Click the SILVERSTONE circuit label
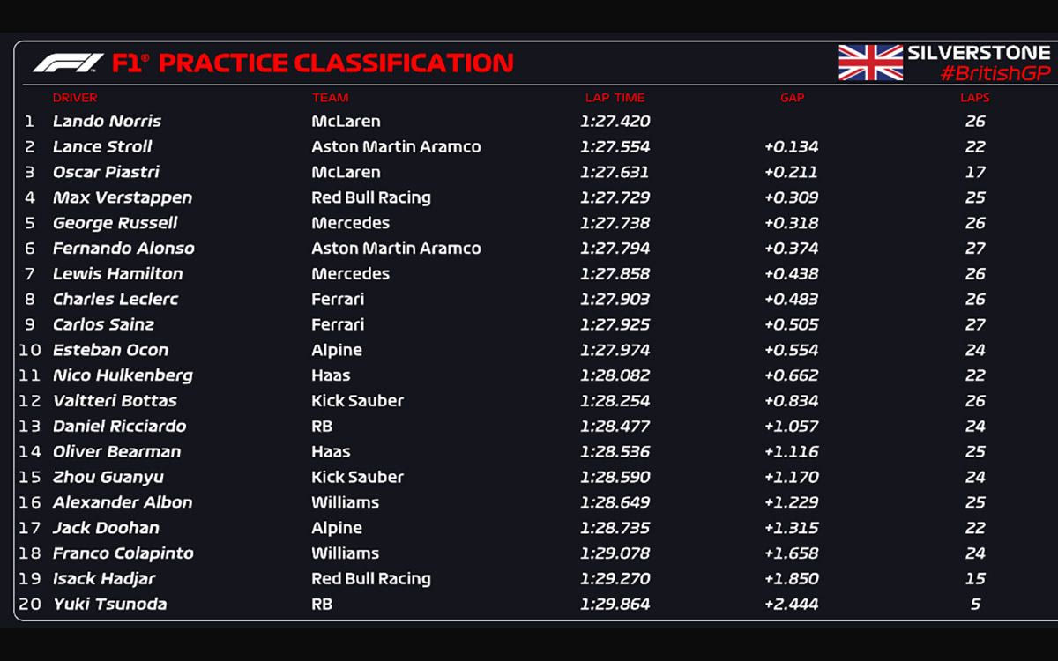 (x=979, y=53)
